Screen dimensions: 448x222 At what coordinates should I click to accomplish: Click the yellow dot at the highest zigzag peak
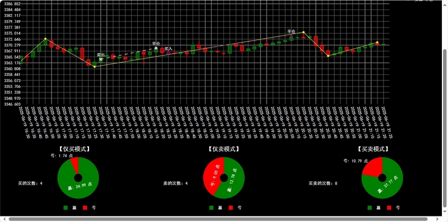[304, 32]
